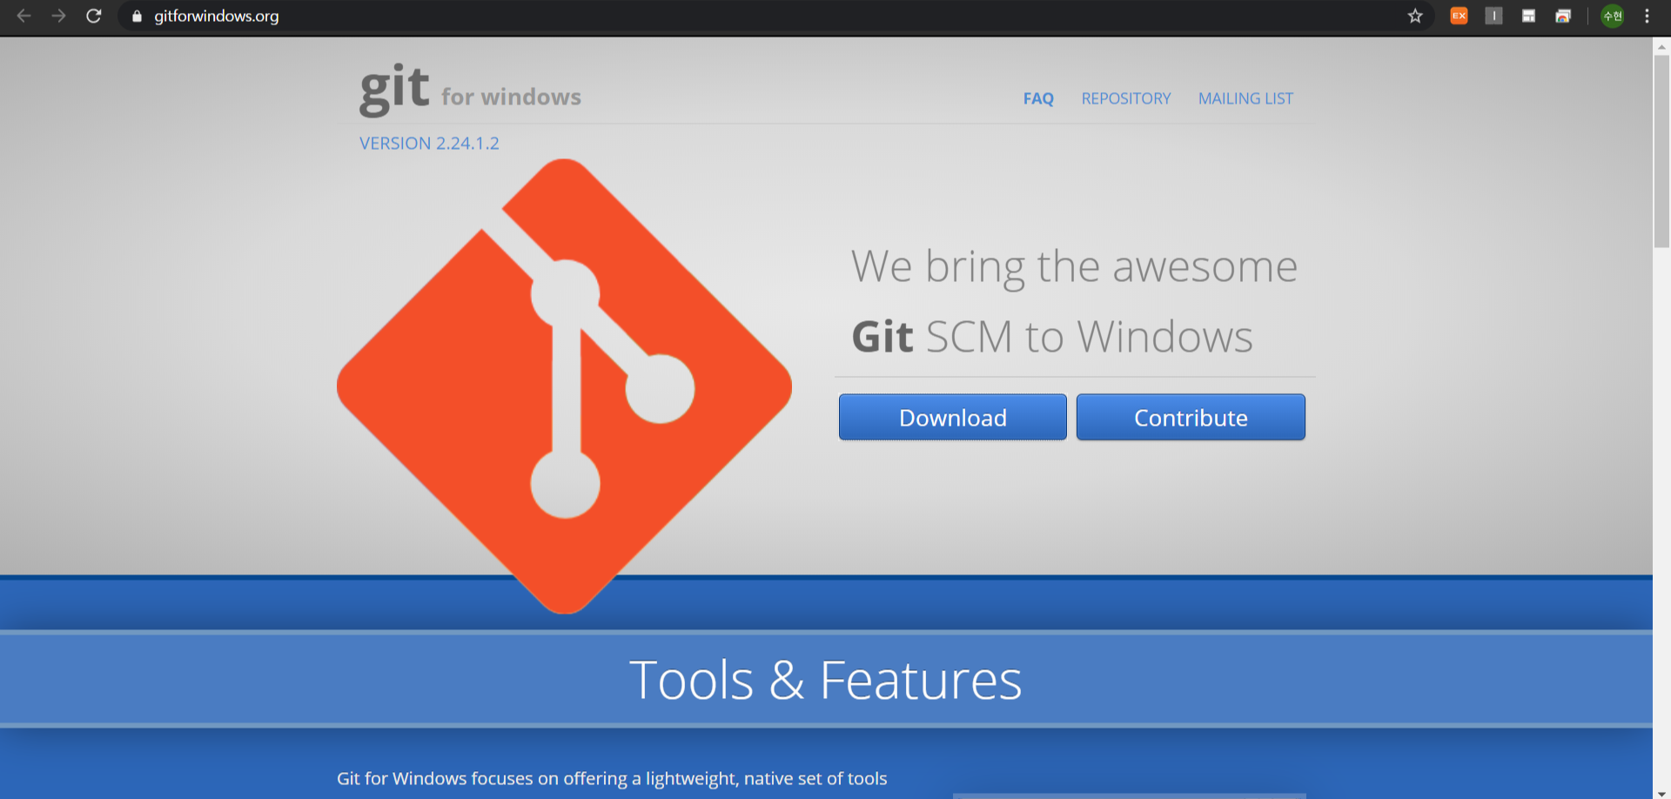The height and width of the screenshot is (799, 1671).
Task: Open the green profile avatar
Action: [1613, 16]
